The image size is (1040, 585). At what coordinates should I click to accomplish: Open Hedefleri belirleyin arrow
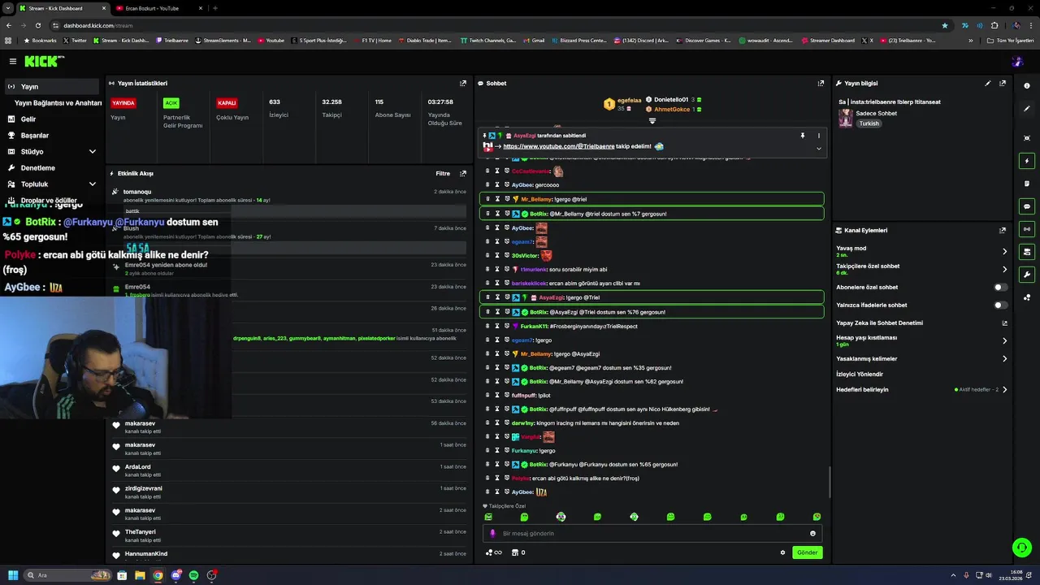(1004, 389)
